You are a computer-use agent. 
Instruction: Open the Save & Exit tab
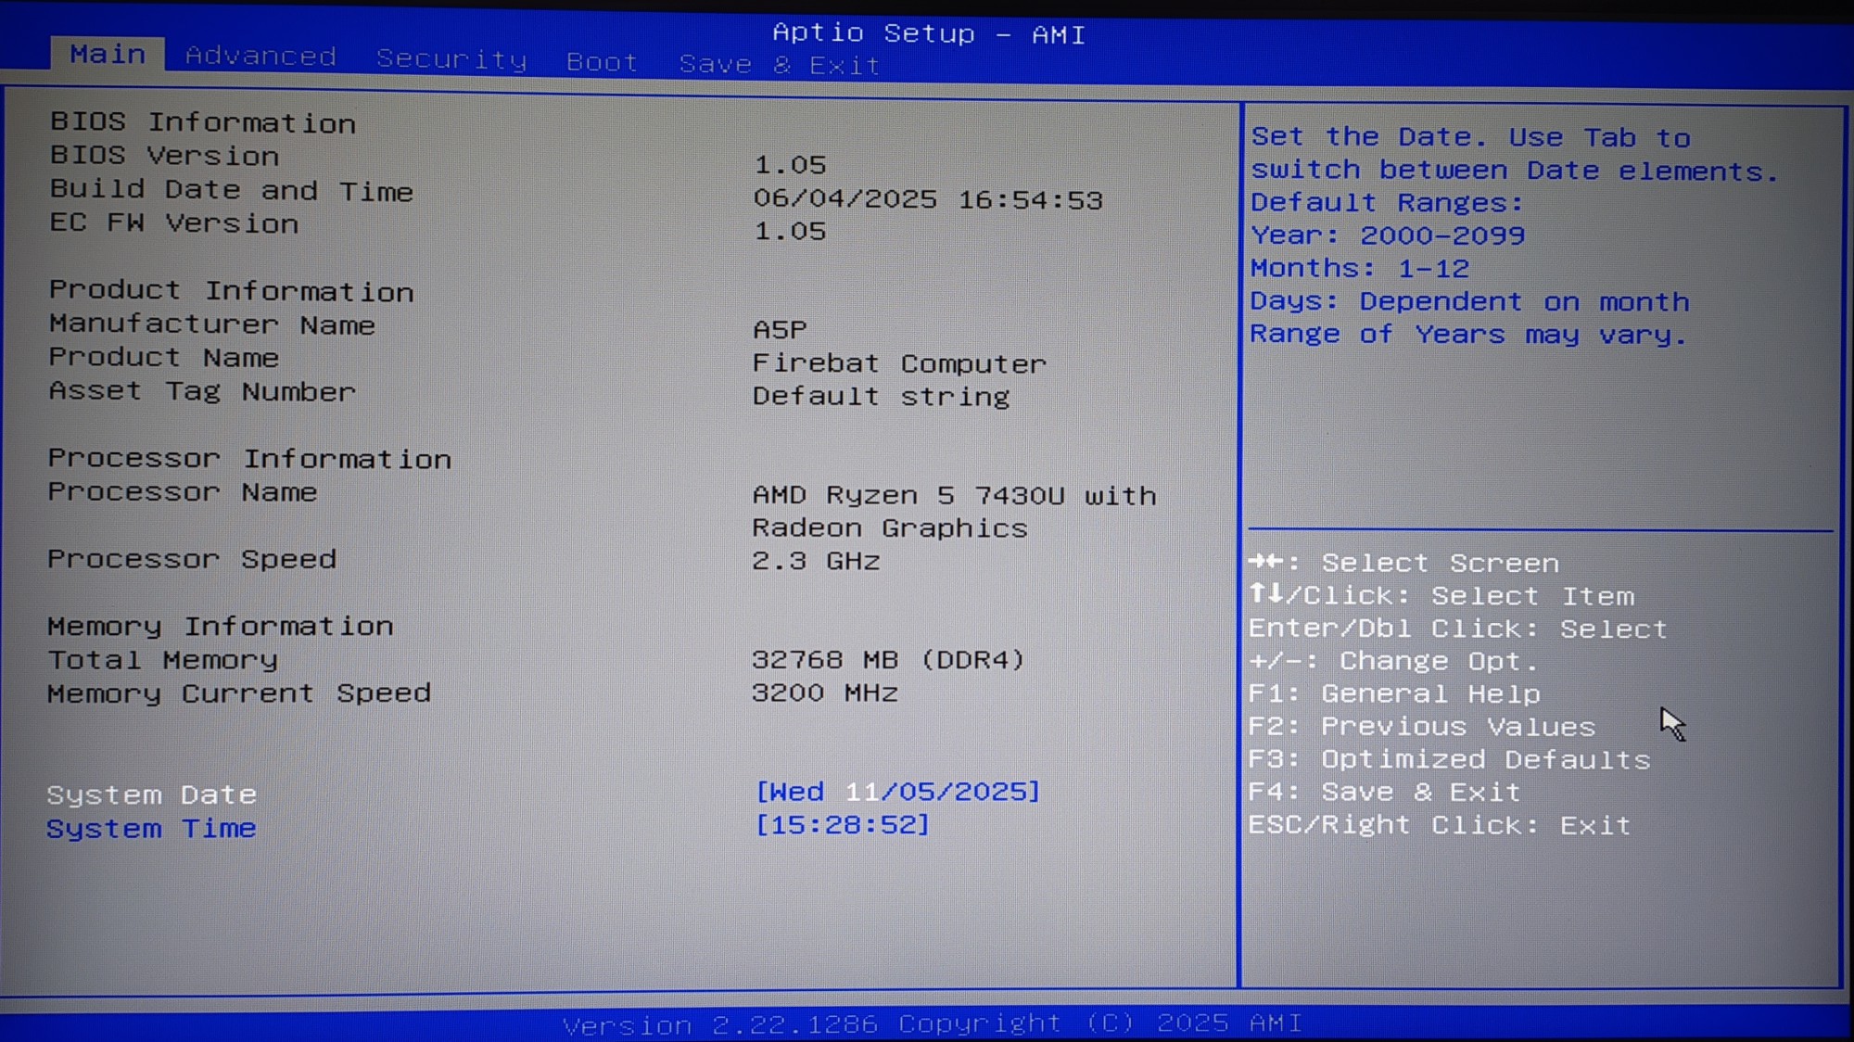tap(779, 65)
